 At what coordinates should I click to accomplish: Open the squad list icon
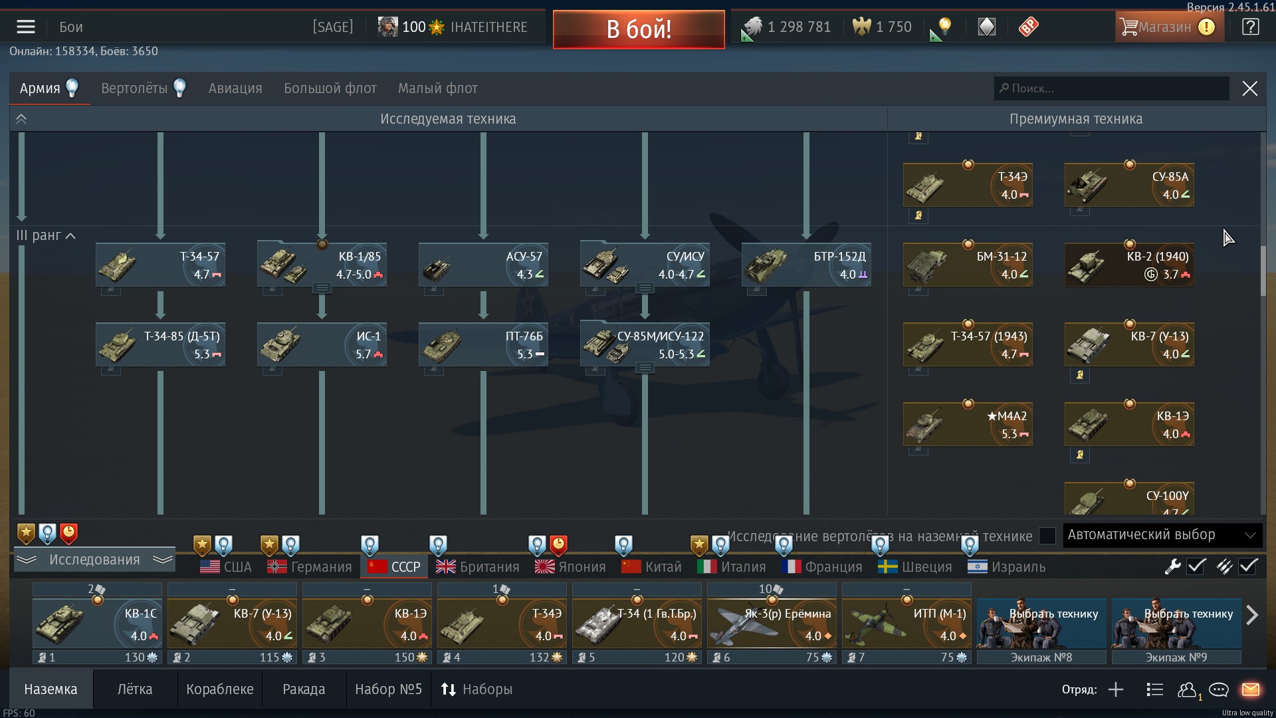1155,689
